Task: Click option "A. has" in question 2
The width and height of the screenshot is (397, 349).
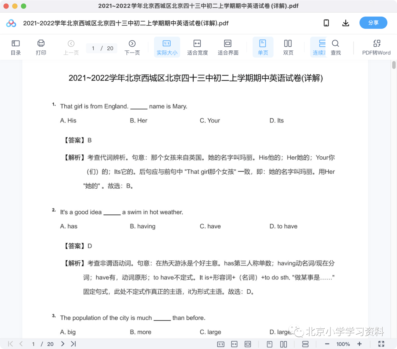Action: pos(69,226)
